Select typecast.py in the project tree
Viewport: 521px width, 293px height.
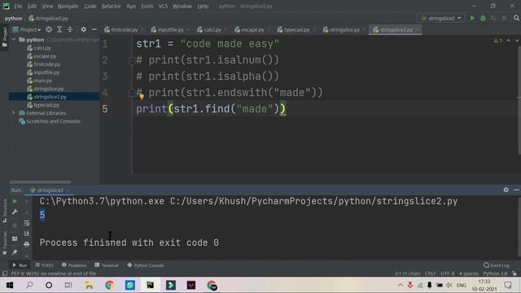pyautogui.click(x=46, y=105)
